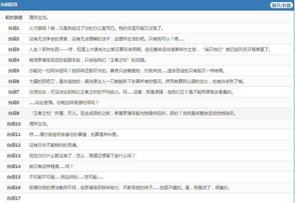Click the 台词4 line about 罗德岛's soft methods
The image size is (295, 203).
(x=88, y=60)
